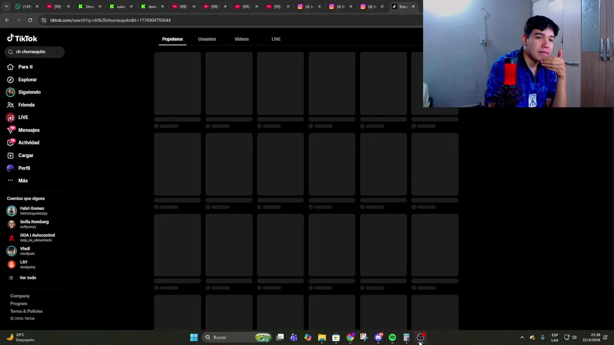Open Microsoft Store from the taskbar

[x=336, y=337]
